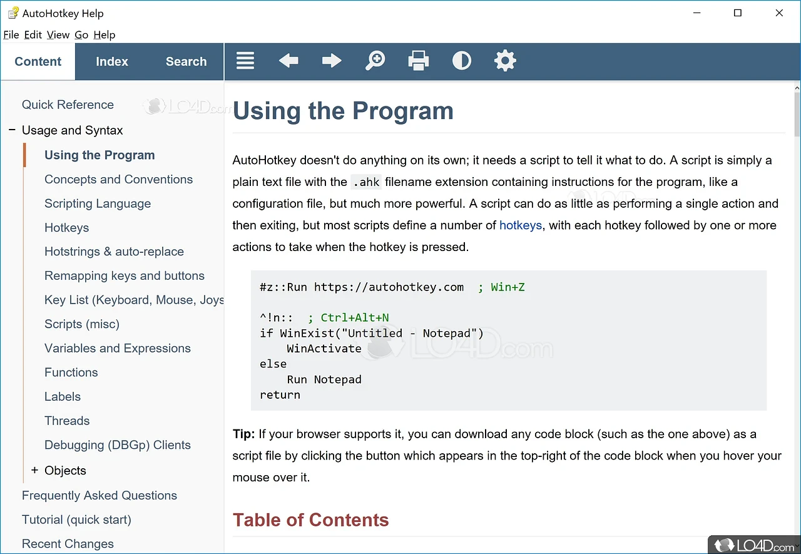
Task: Open the Functions topic
Action: 71,372
